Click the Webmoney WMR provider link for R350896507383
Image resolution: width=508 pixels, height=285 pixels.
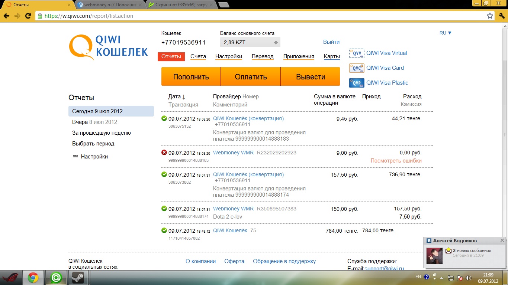pos(233,209)
